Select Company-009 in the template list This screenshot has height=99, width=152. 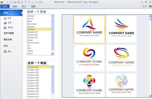click(x=39, y=89)
